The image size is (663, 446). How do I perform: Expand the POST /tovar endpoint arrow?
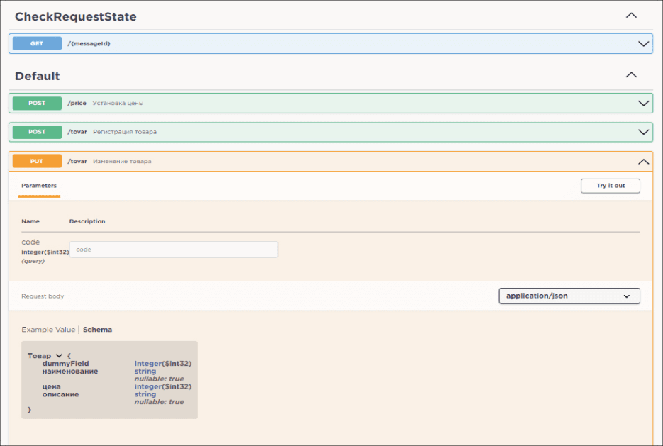643,132
